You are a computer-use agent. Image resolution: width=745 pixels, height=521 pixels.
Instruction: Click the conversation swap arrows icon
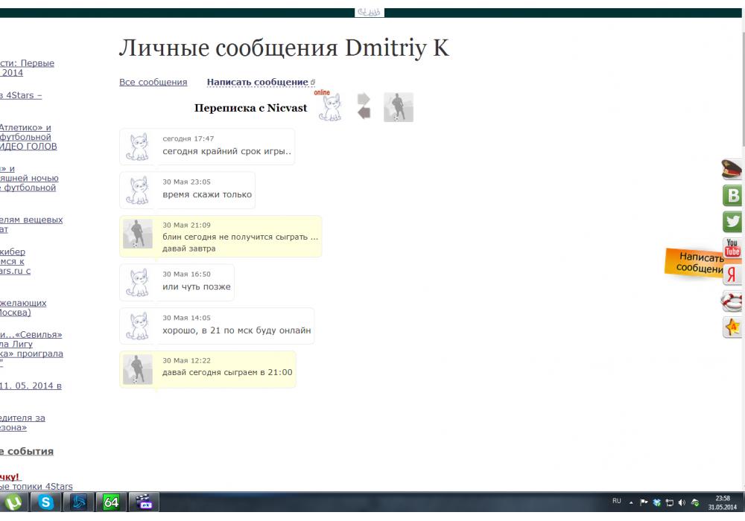[364, 106]
